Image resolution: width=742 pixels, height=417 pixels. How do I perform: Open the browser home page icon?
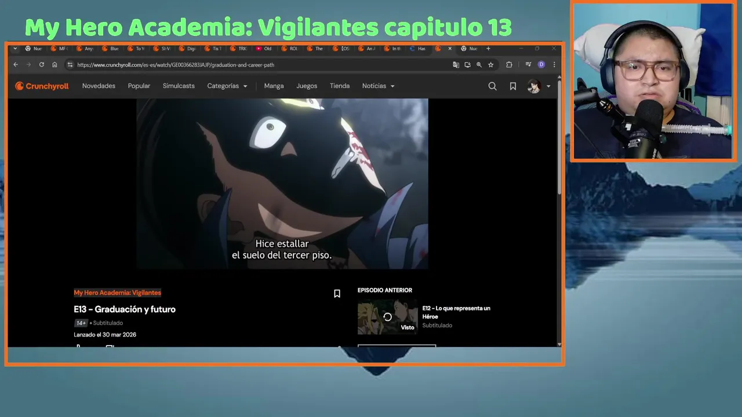click(54, 65)
